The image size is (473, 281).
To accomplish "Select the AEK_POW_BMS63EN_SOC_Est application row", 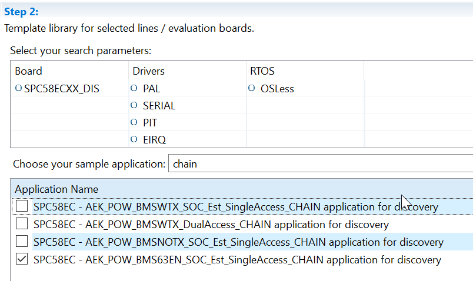I will (237, 260).
